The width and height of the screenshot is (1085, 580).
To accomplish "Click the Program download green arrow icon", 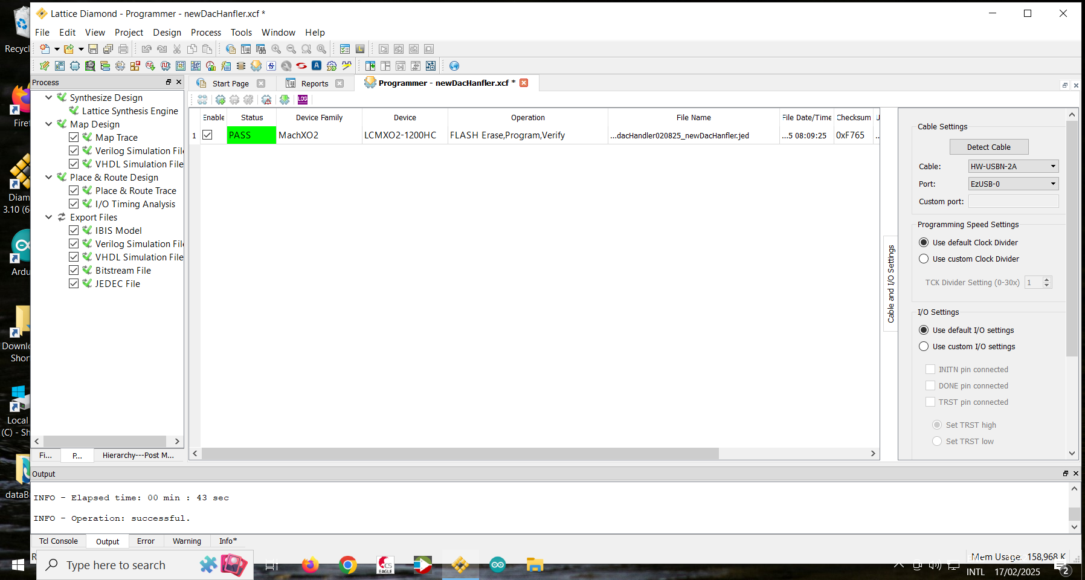I will pyautogui.click(x=285, y=100).
